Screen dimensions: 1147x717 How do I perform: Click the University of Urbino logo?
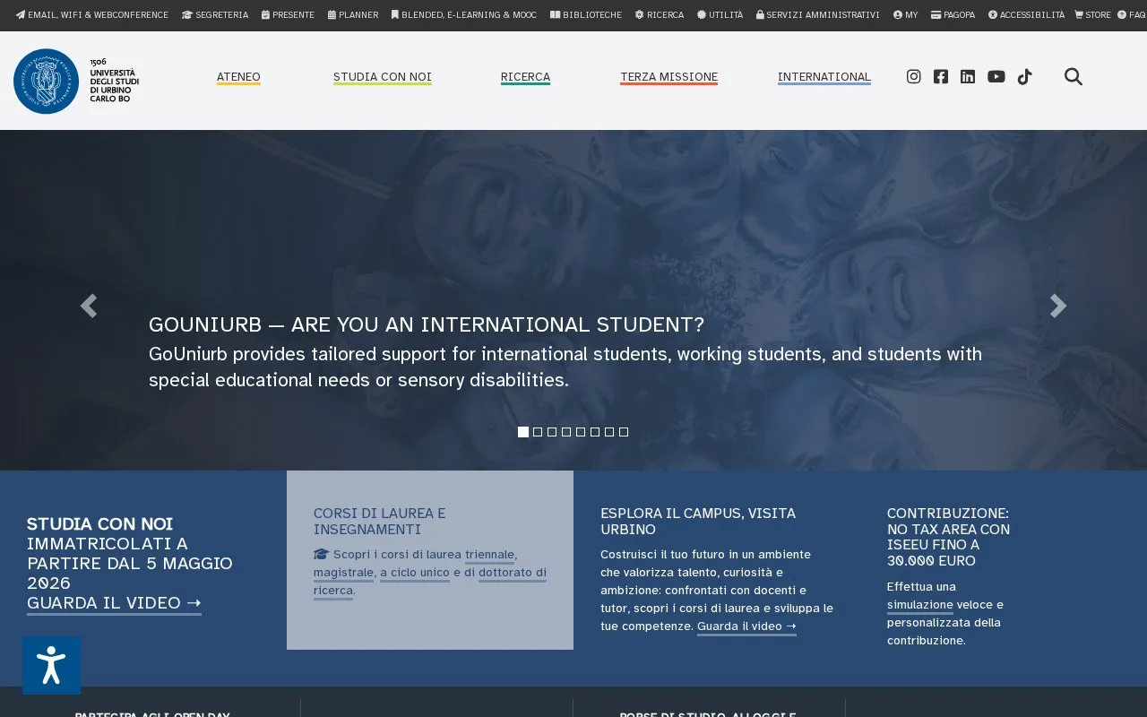[x=76, y=81]
